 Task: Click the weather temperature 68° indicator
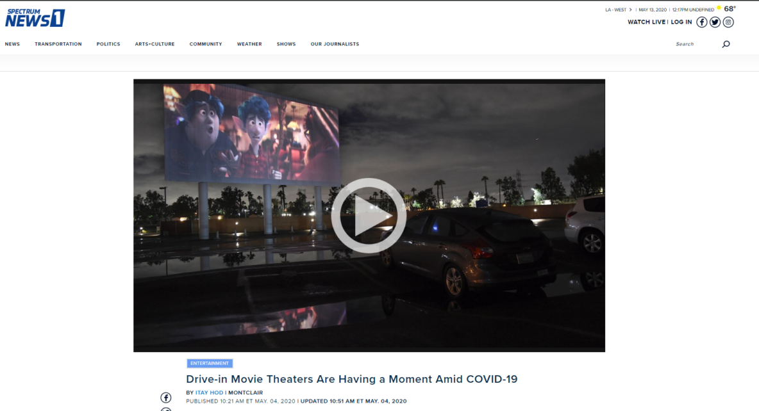(730, 9)
